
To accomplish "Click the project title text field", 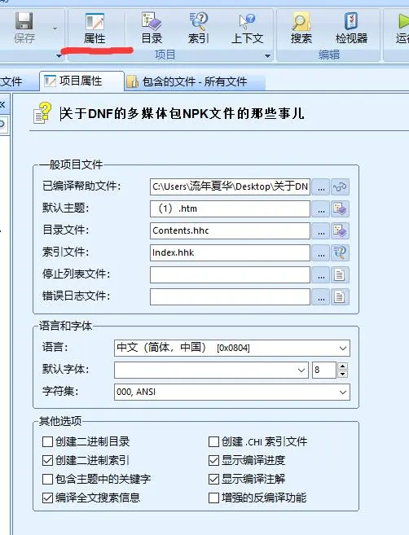I will tap(182, 113).
